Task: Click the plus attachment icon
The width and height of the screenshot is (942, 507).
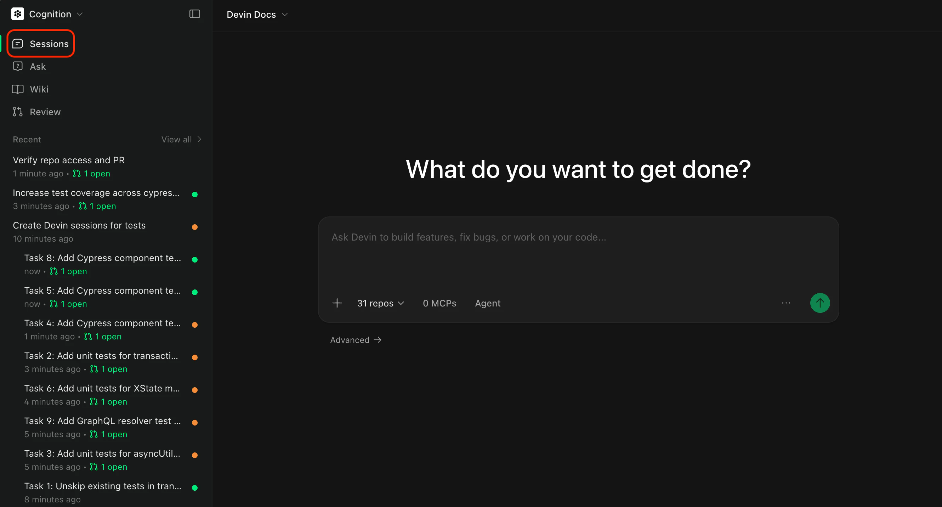Action: (x=337, y=303)
